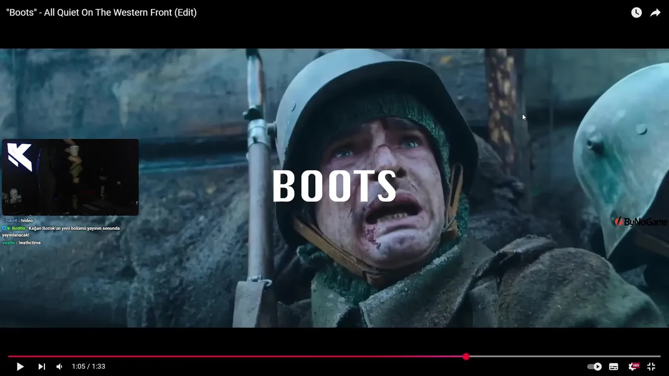Open the HD settings gear
Viewport: 669px width, 376px height.
pyautogui.click(x=633, y=367)
